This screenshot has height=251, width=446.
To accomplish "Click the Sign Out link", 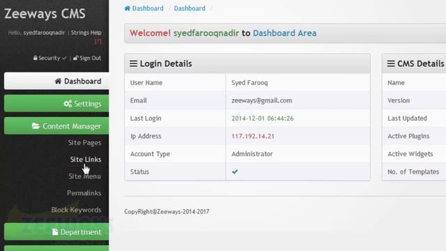I will point(90,58).
